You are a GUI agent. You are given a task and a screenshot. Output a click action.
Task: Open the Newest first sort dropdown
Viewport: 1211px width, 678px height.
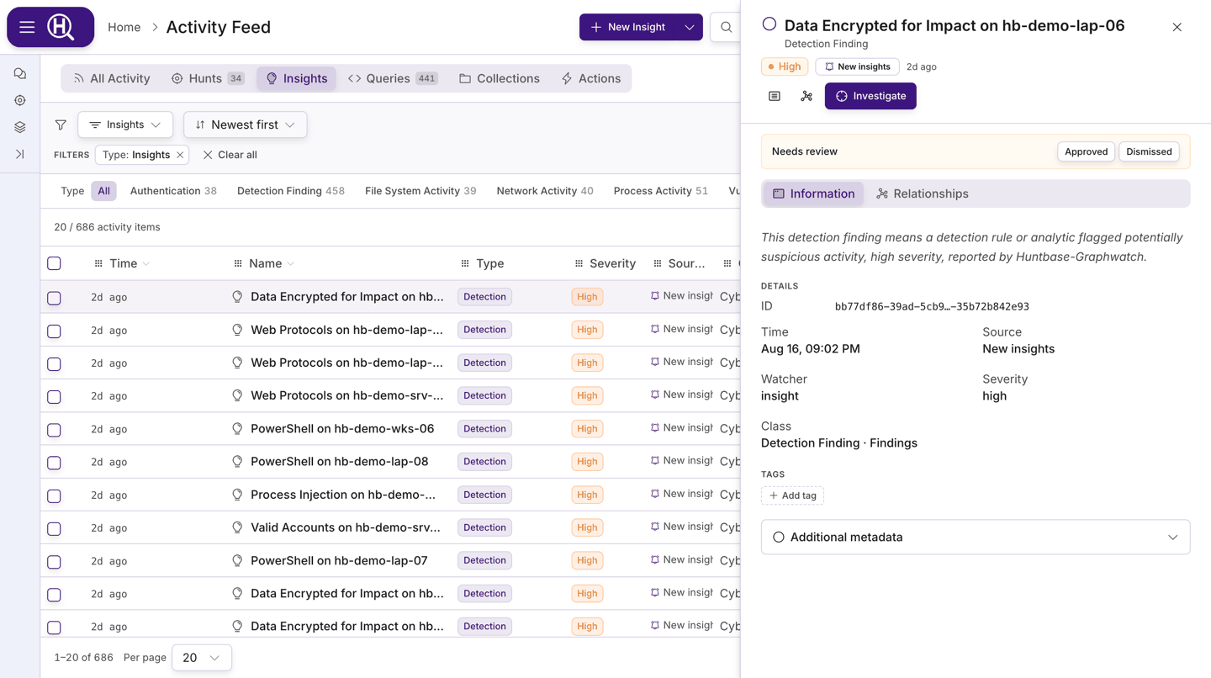(246, 124)
